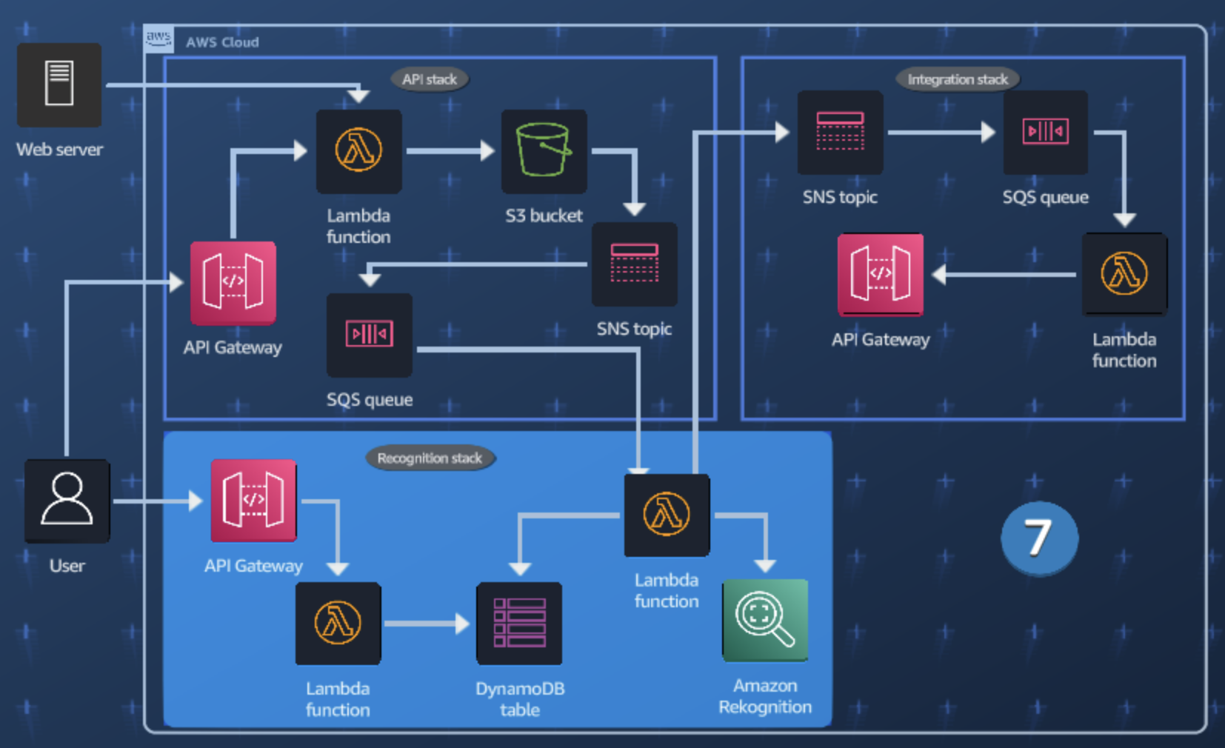This screenshot has height=748, width=1225.
Task: Select API Gateway icon in Integration stack
Action: [x=881, y=274]
